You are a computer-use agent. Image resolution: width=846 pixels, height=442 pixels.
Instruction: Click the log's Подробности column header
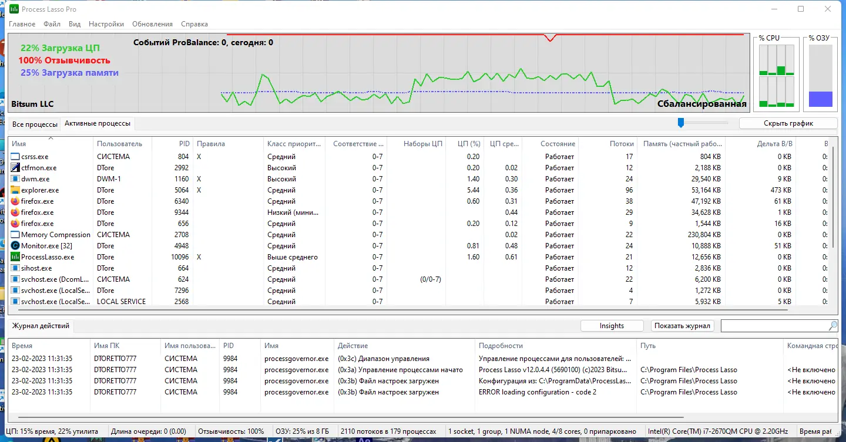pos(555,346)
